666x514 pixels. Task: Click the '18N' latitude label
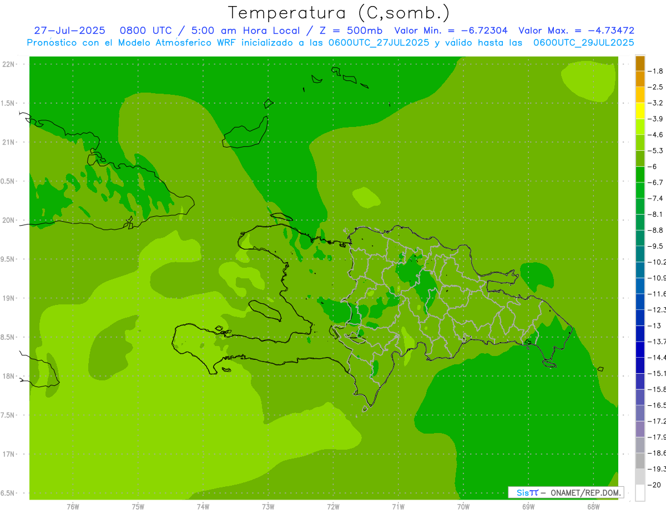pos(9,376)
